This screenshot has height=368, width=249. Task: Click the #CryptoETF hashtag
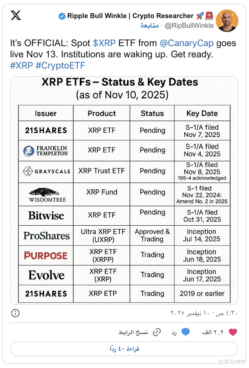tap(60, 65)
